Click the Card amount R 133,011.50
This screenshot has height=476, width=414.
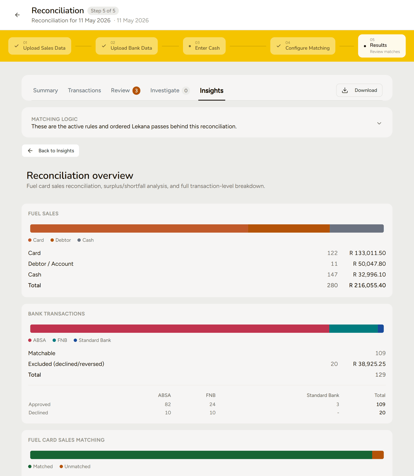[368, 253]
